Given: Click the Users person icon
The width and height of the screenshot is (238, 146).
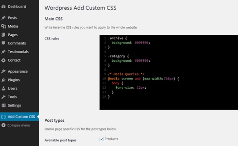Looking at the screenshot, I should tap(4, 88).
